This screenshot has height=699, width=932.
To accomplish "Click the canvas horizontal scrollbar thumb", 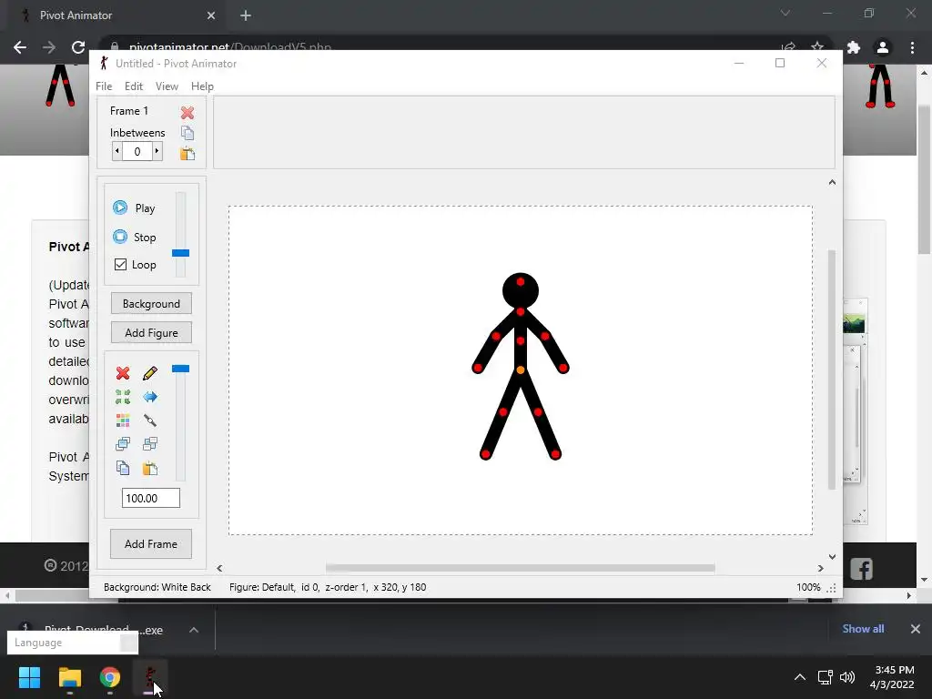I will tap(520, 568).
